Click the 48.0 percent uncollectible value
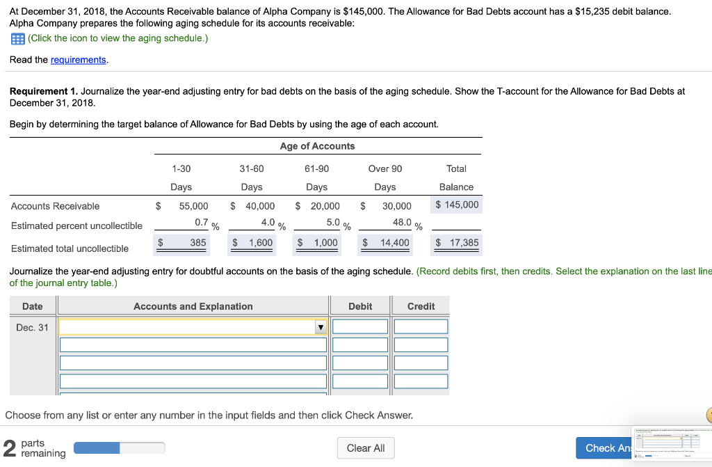Screen dimensions: 712x467 tap(402, 222)
